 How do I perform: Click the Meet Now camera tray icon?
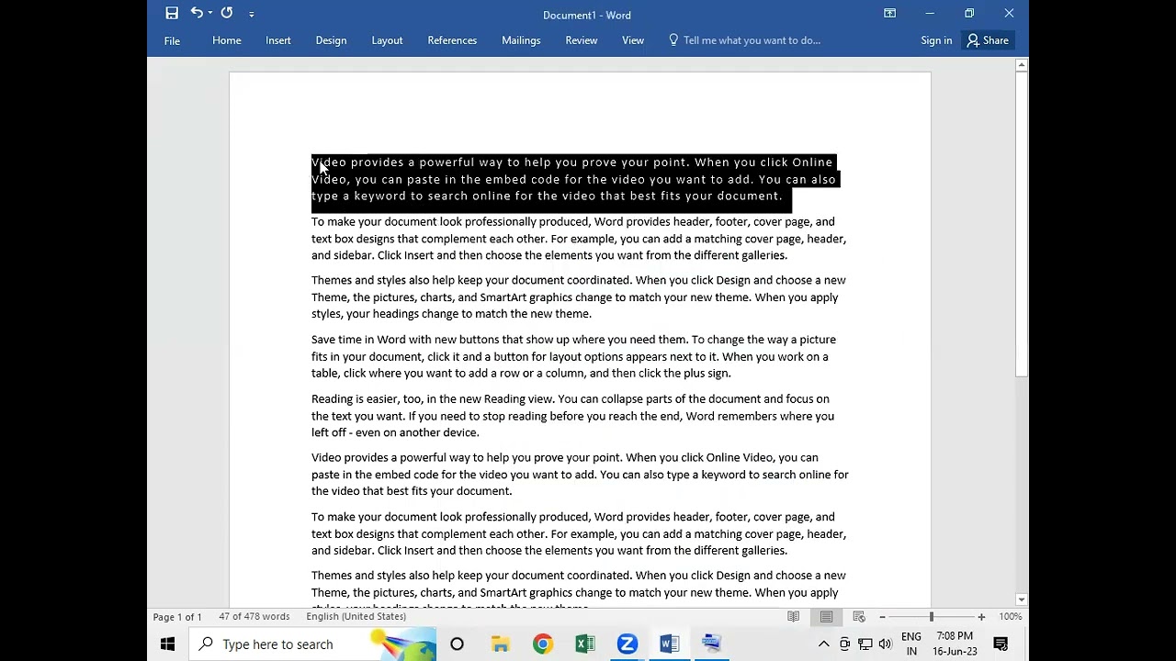[845, 644]
